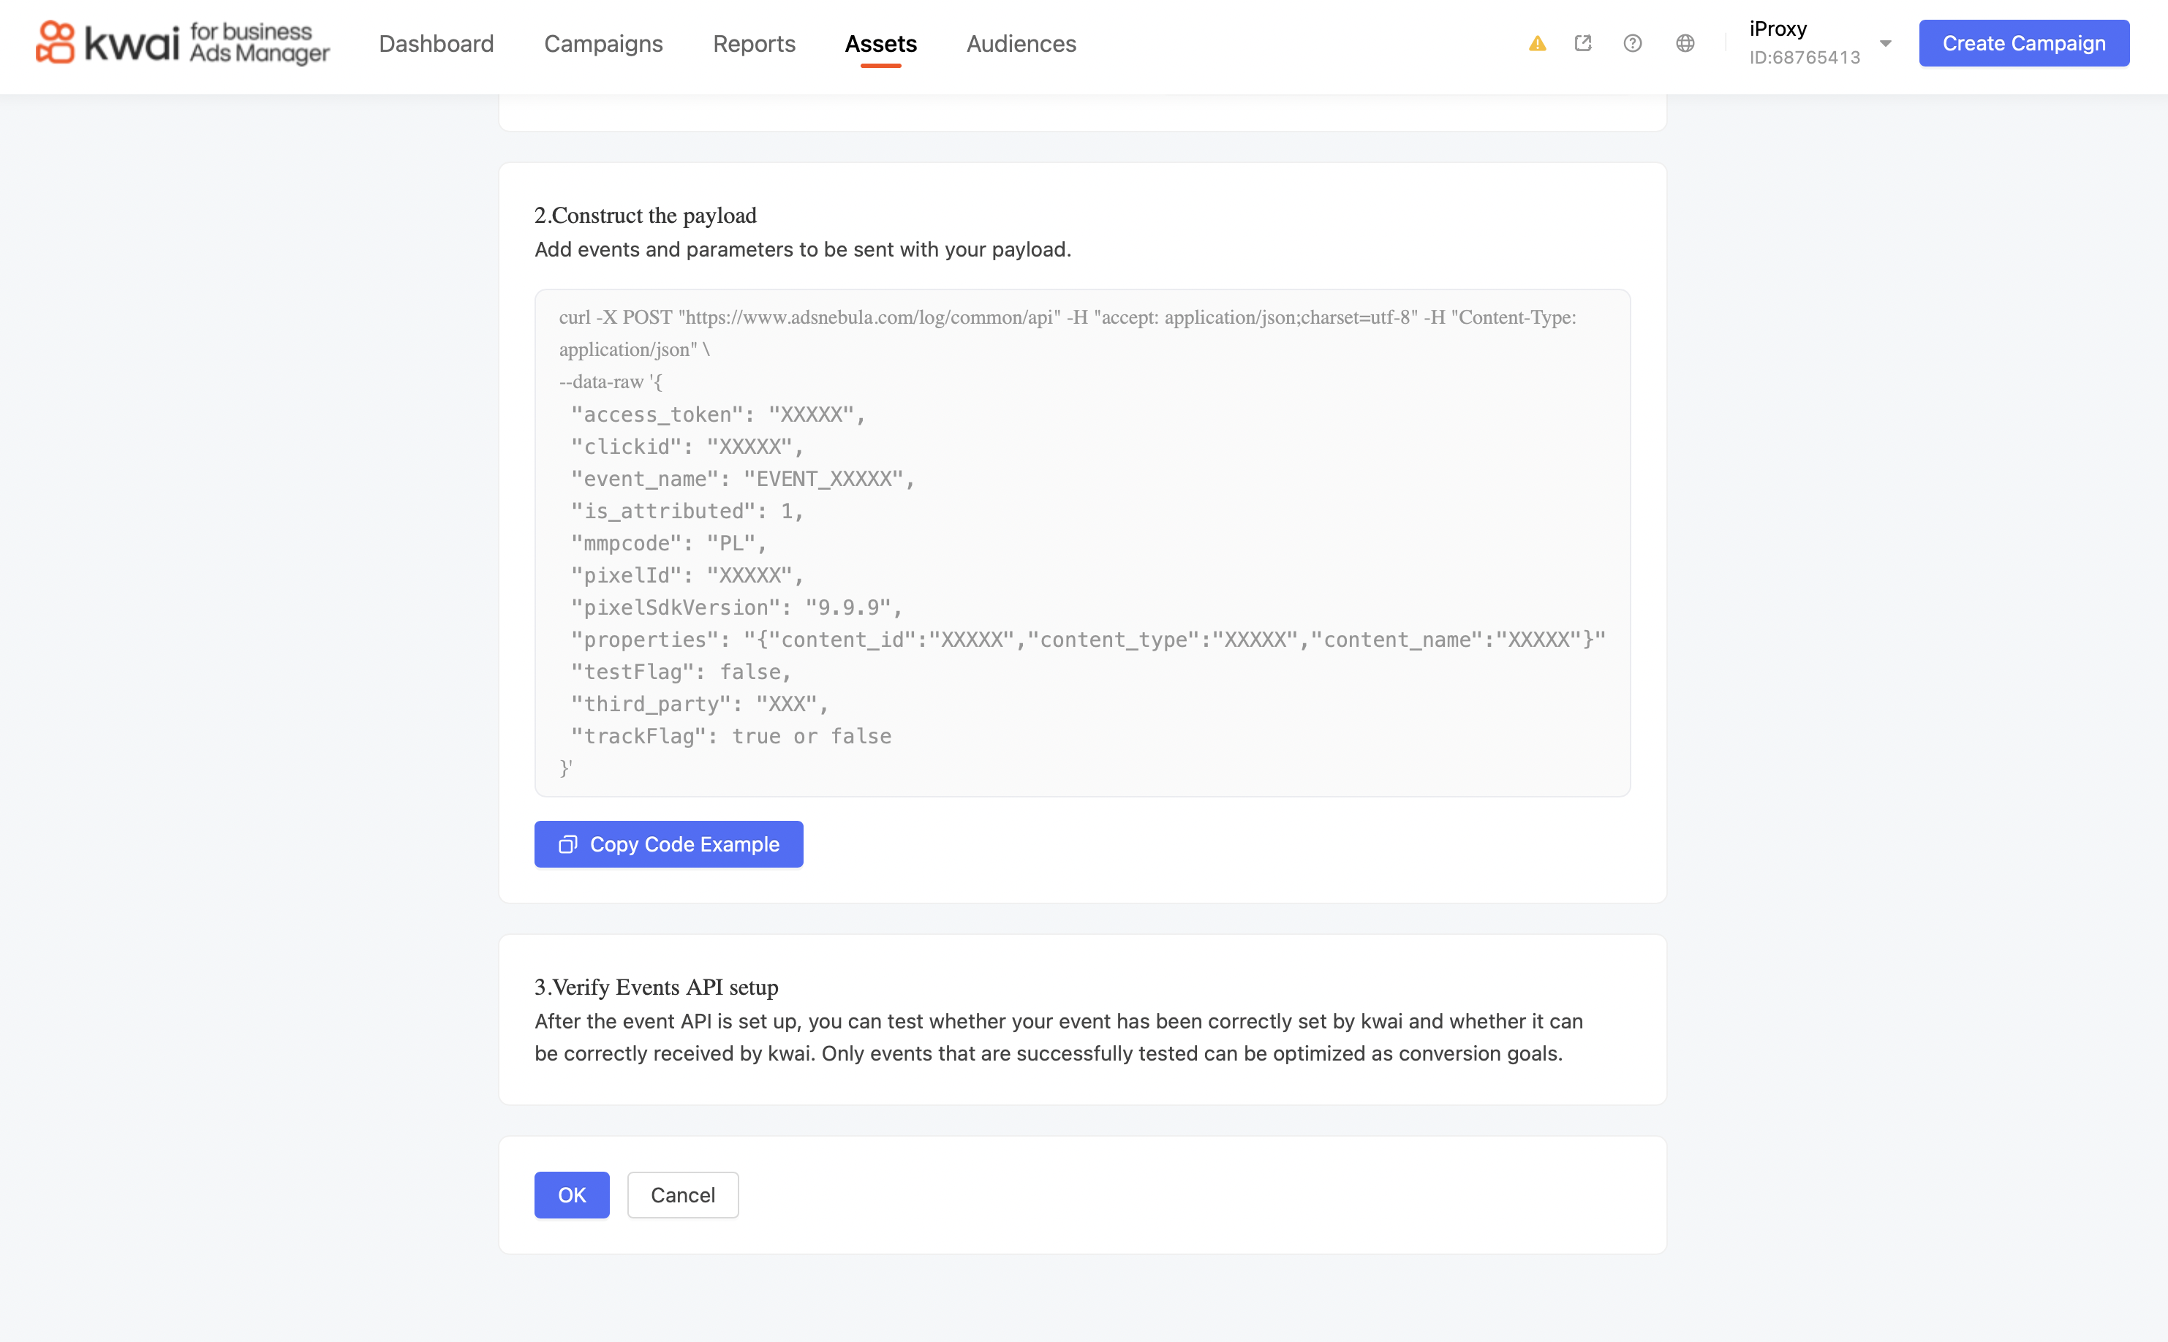Select the Assets tab
This screenshot has width=2168, height=1342.
point(880,44)
